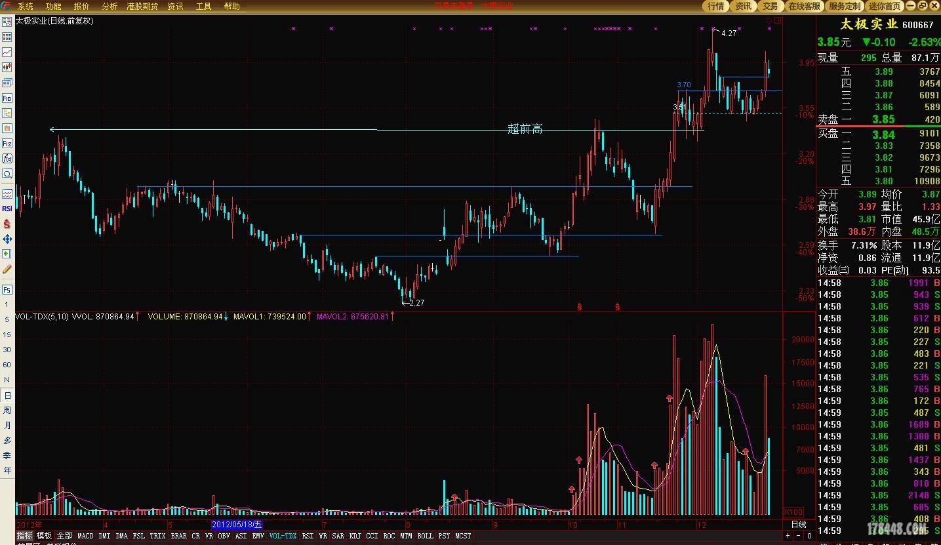Select 多 multi-day period in sidebar

coord(7,440)
